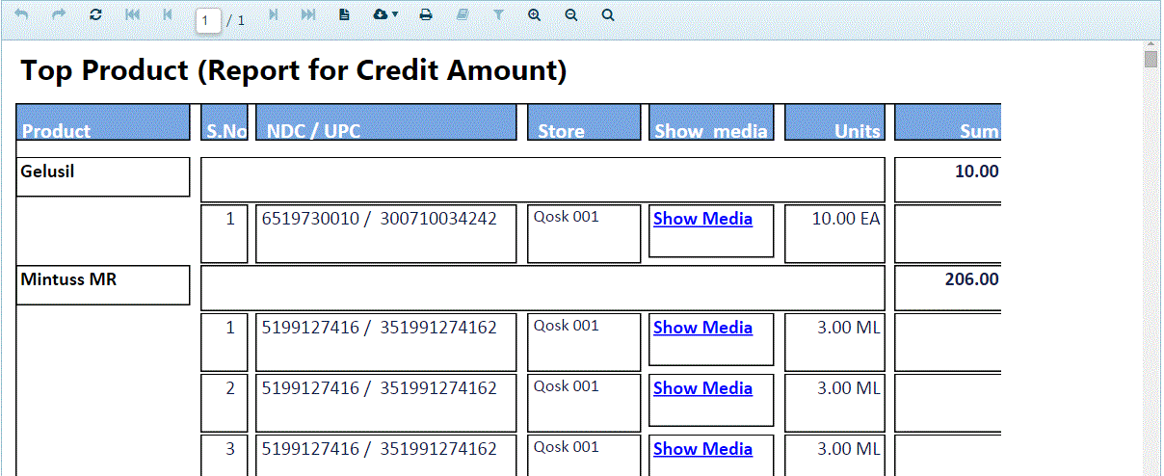
Task: Open Show Media for Mintuss MR row 3
Action: pyautogui.click(x=702, y=449)
